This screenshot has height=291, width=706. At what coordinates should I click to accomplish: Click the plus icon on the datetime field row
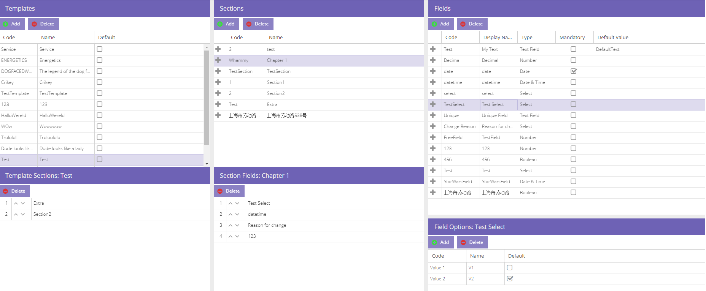coord(433,82)
